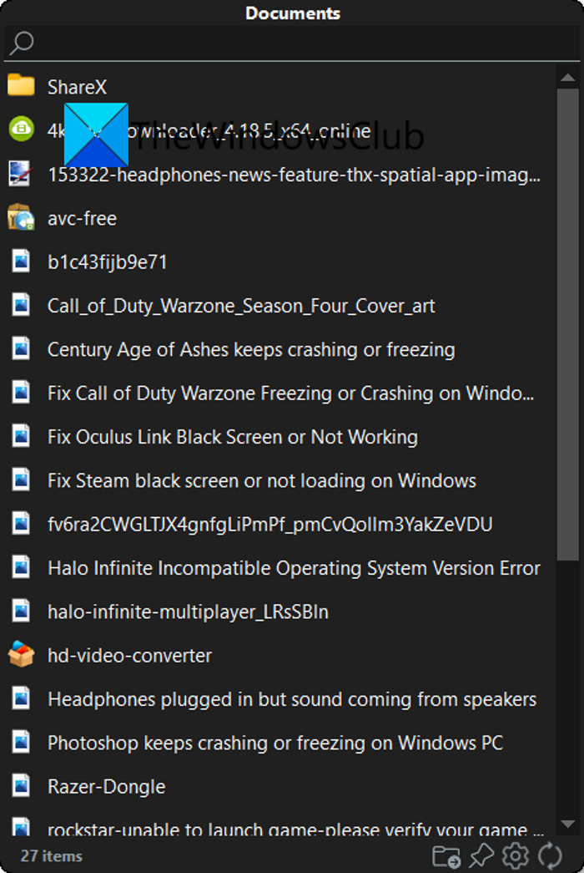Pin the Documents popup window

481,855
